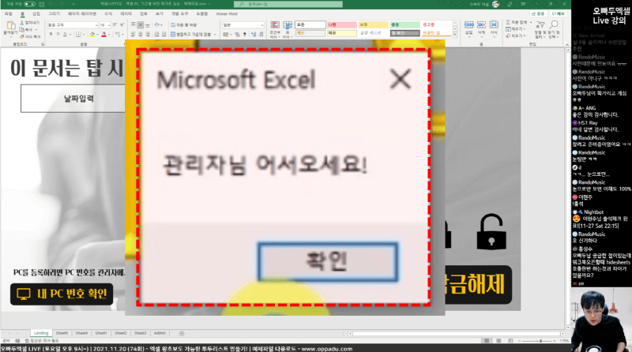
Task: Toggle italic formatting in the font group
Action: (57, 35)
